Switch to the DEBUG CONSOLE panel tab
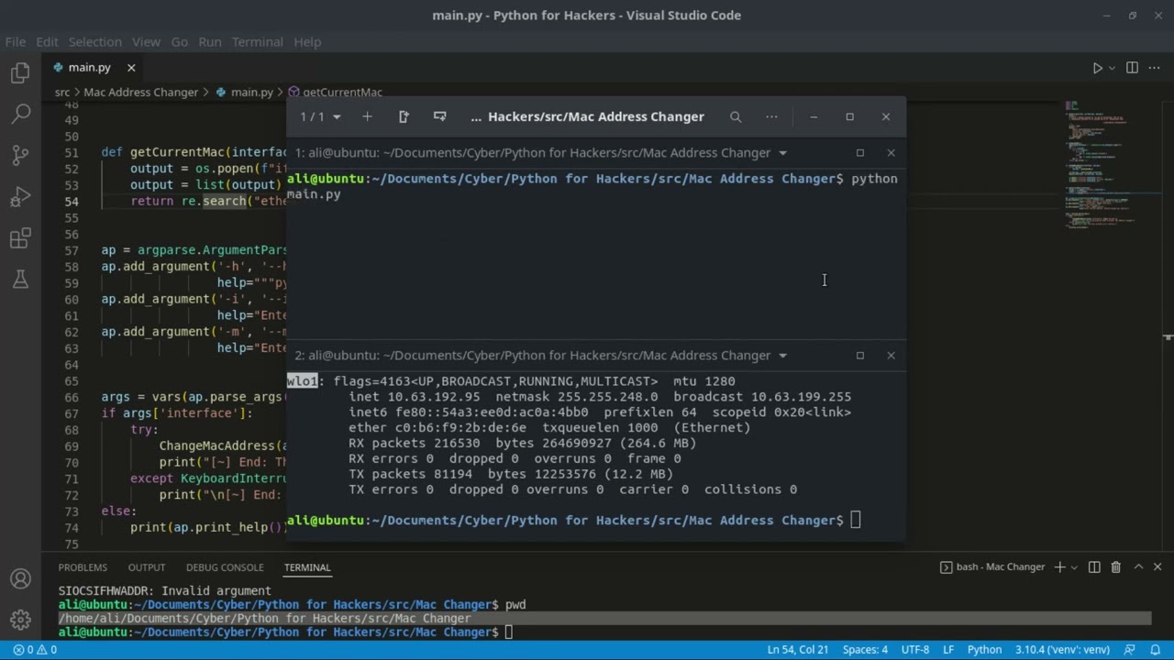The image size is (1174, 660). [225, 567]
